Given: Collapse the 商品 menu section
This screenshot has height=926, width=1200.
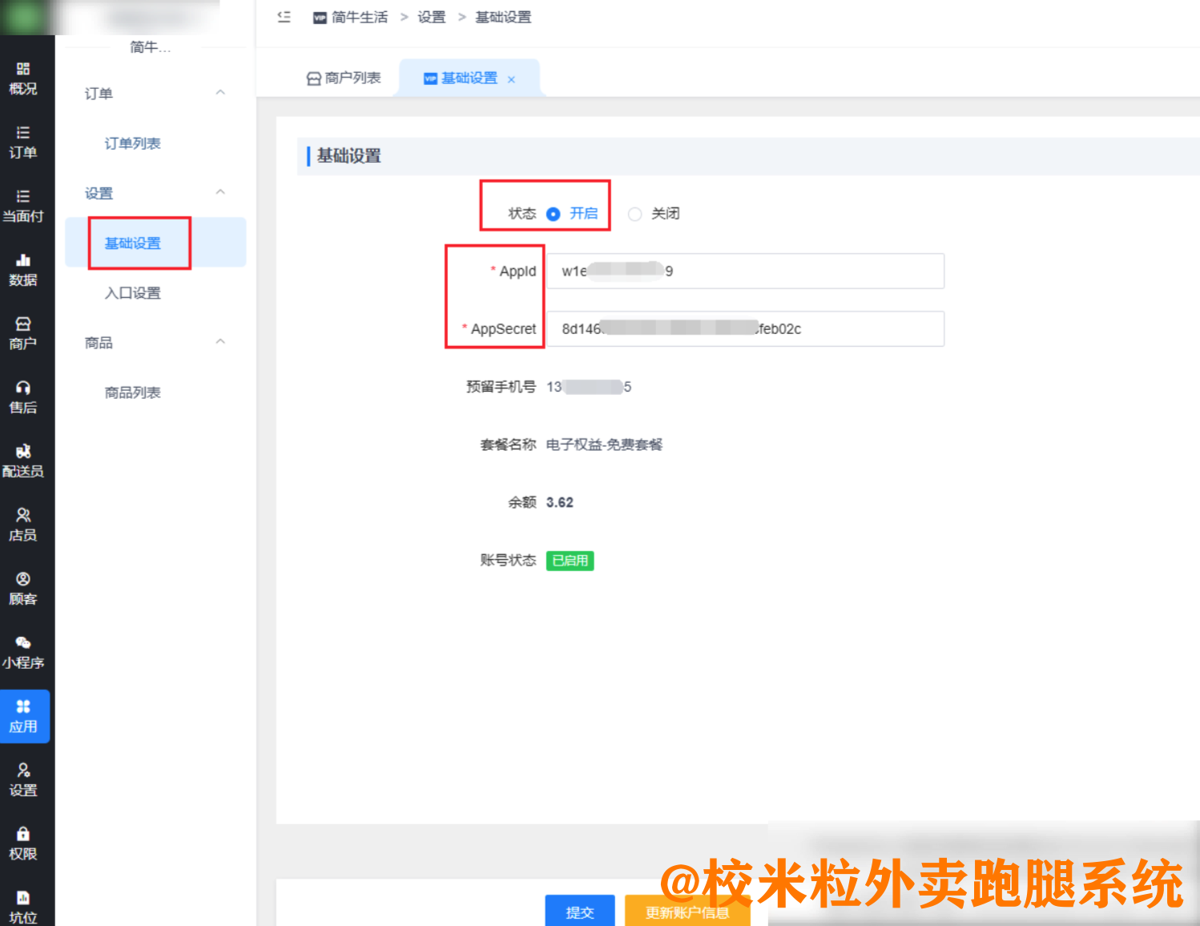Looking at the screenshot, I should 220,342.
